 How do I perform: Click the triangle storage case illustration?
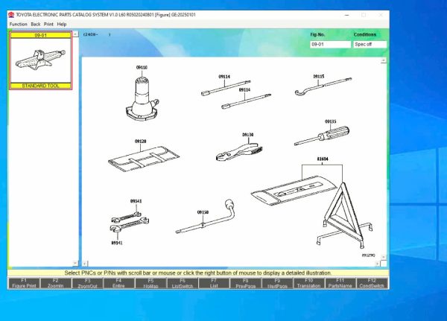(x=295, y=191)
